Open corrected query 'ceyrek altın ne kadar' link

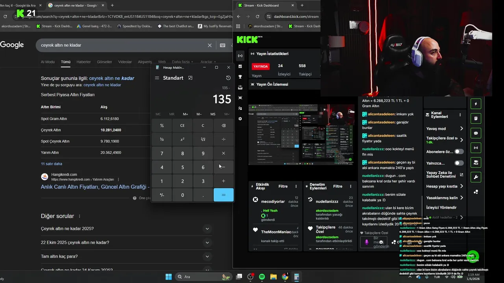tap(111, 78)
